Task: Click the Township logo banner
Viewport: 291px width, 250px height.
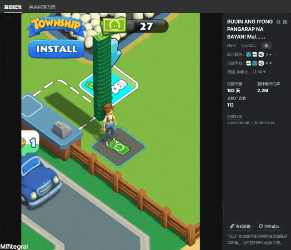Action: pos(56,27)
